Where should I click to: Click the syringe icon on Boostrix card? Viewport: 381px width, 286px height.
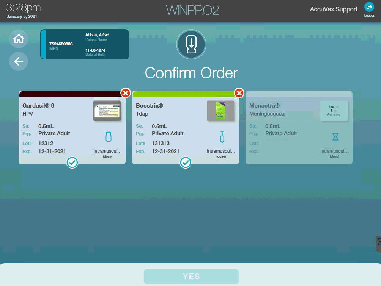click(x=222, y=137)
